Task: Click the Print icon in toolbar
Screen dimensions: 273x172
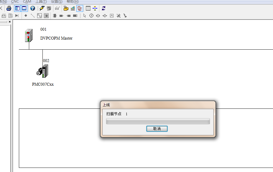Action: click(9, 8)
